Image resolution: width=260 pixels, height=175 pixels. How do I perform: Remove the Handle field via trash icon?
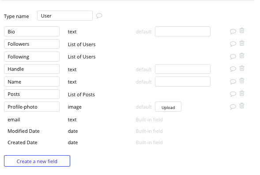coord(242,68)
